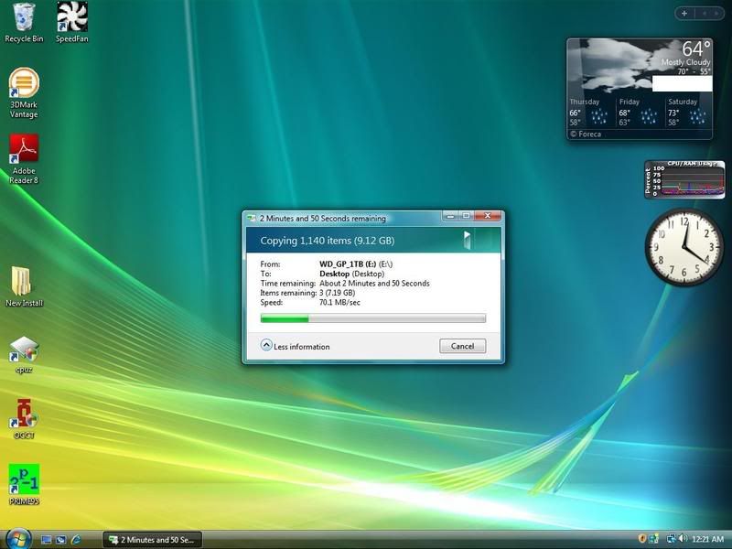
Task: Click the copy dialog title bar icon
Action: pos(251,218)
